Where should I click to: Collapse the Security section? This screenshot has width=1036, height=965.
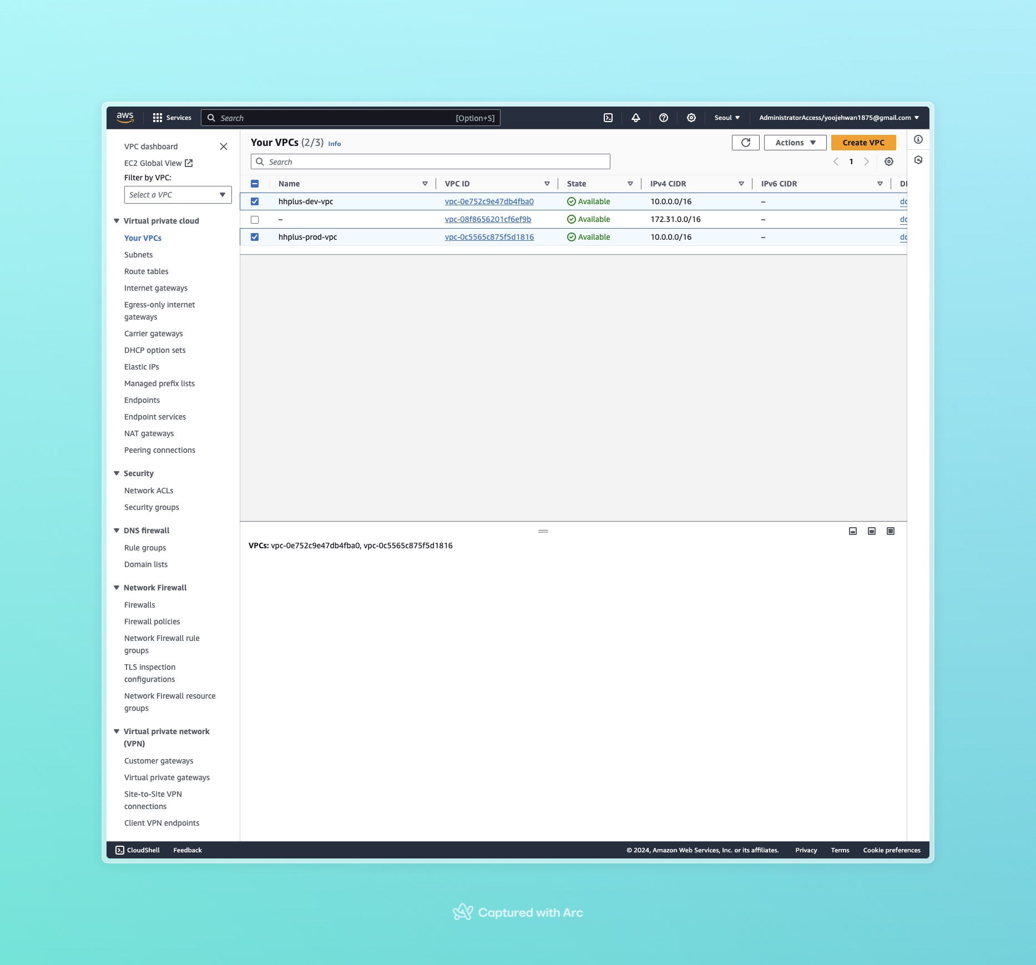tap(117, 473)
